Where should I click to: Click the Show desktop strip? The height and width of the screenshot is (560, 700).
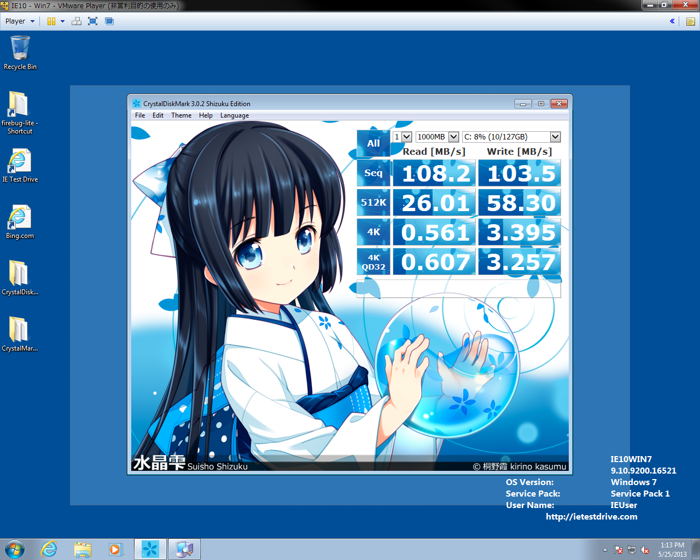[x=696, y=549]
